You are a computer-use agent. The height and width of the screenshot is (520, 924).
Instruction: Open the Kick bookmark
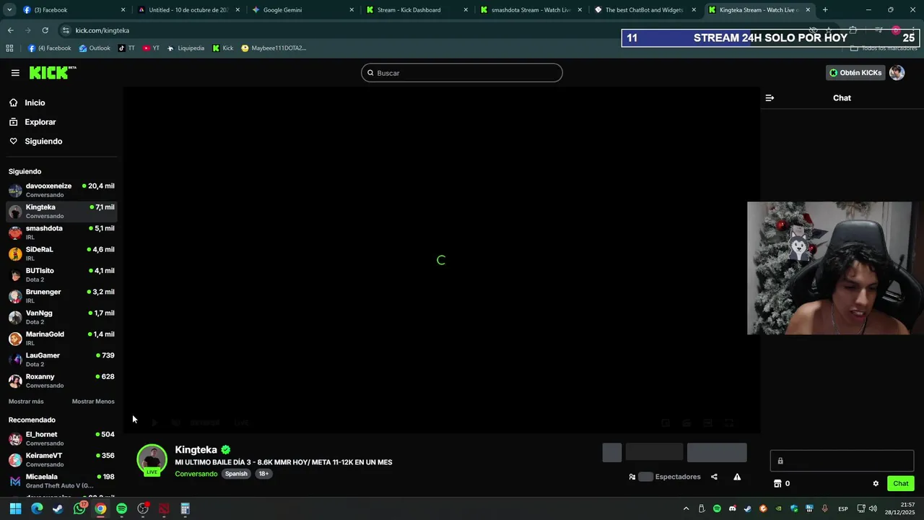pos(223,48)
